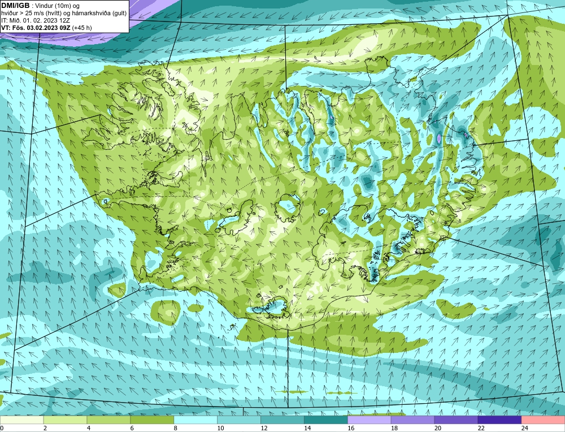Click the legend scale label 8

176,428
